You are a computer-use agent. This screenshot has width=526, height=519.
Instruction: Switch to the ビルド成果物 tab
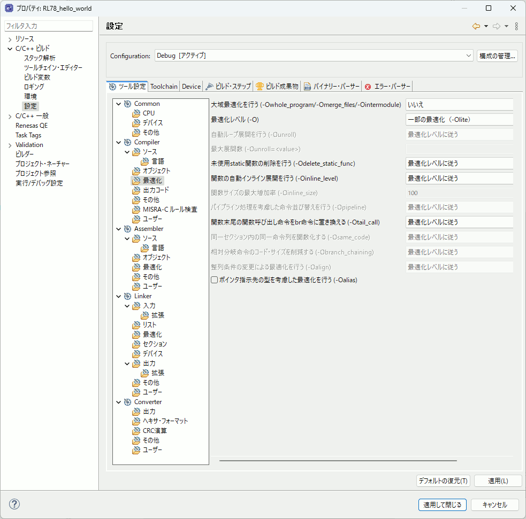pos(277,87)
